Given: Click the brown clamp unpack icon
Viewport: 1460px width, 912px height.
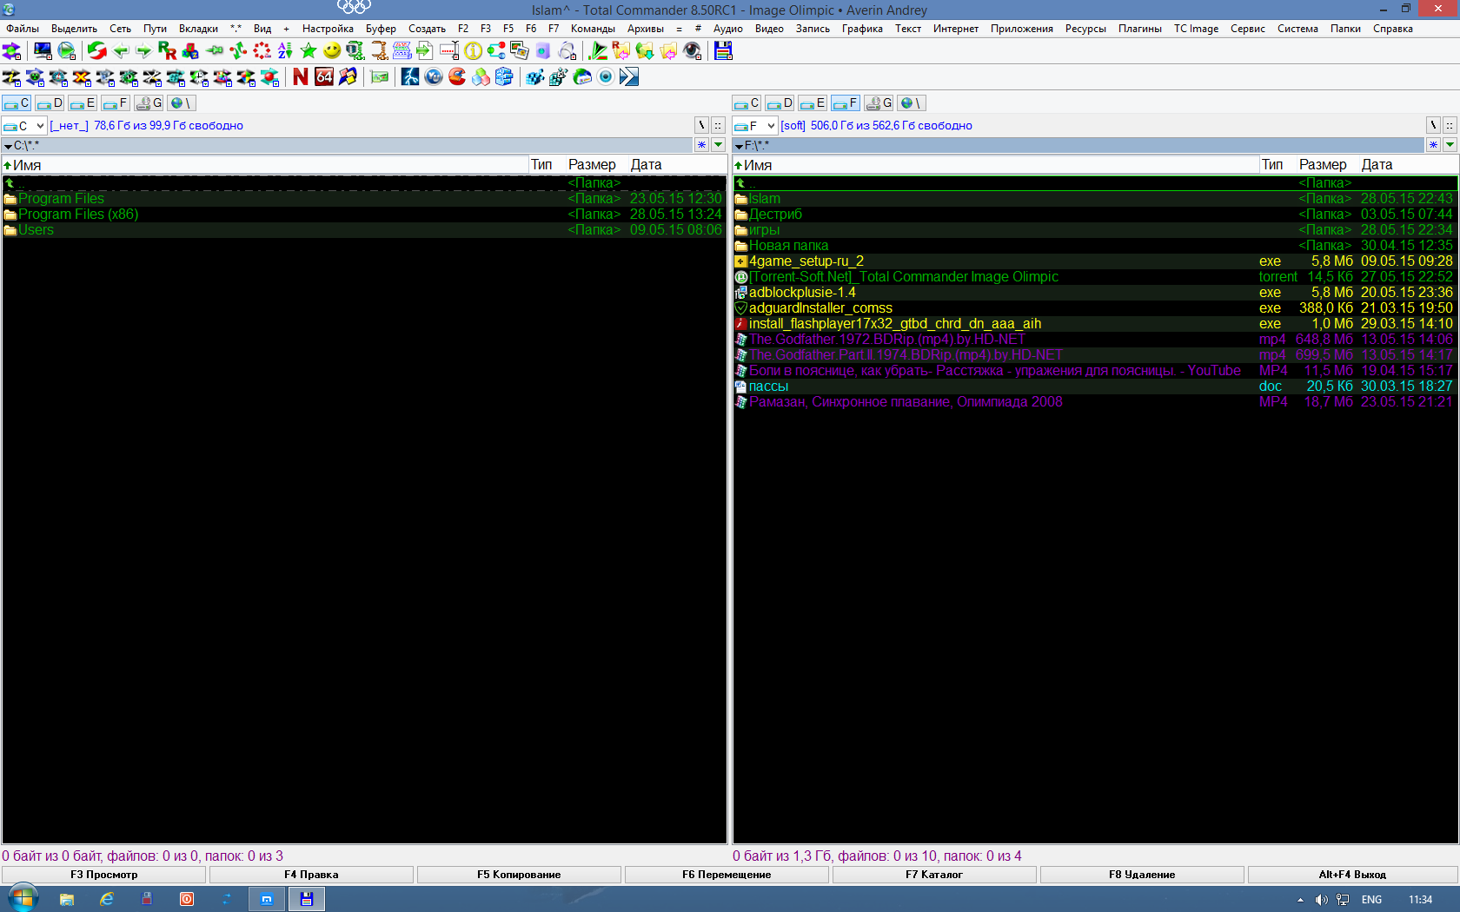Looking at the screenshot, I should 379,51.
